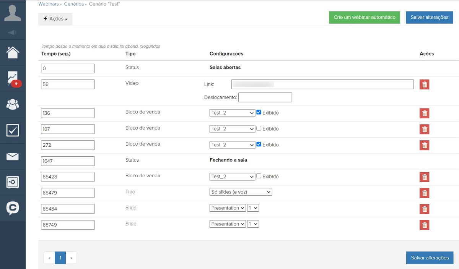Delete the Vídeo row at 58 seconds
459x269 pixels.
pyautogui.click(x=424, y=84)
